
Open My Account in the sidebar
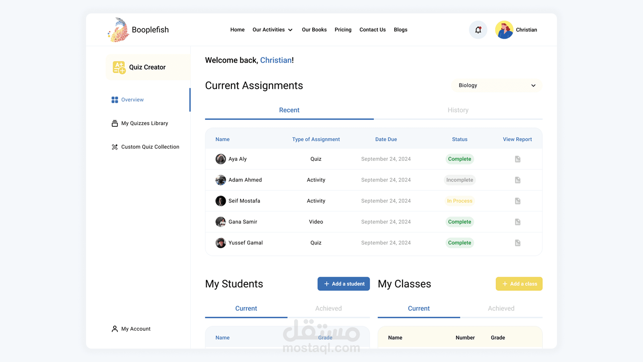pyautogui.click(x=131, y=329)
